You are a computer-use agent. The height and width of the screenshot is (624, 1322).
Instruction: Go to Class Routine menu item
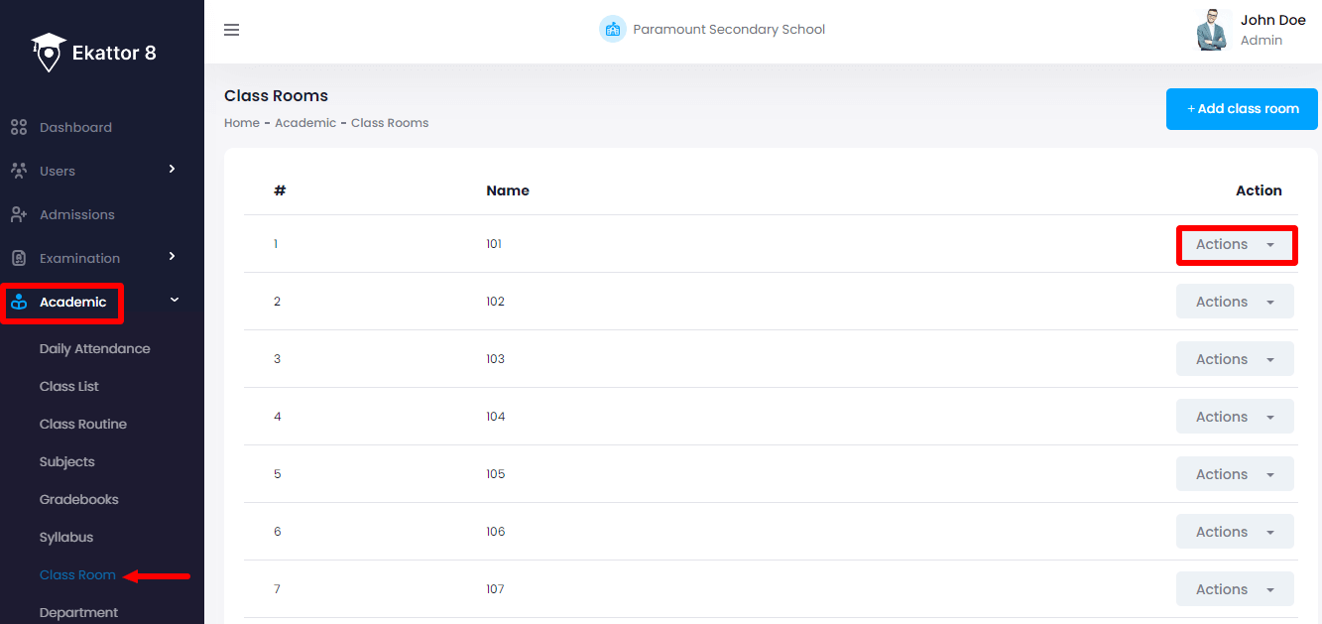(x=83, y=425)
